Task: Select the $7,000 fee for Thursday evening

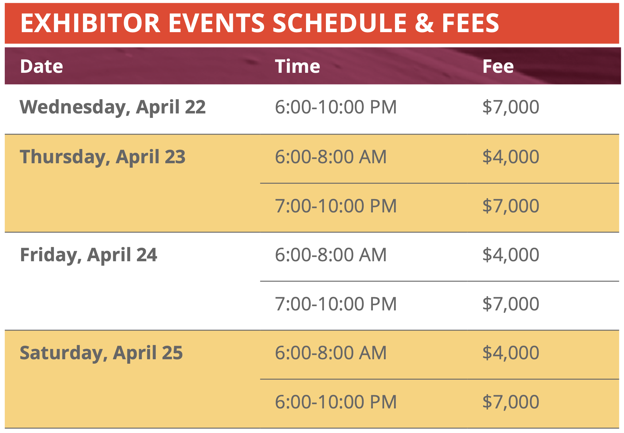Action: click(510, 206)
